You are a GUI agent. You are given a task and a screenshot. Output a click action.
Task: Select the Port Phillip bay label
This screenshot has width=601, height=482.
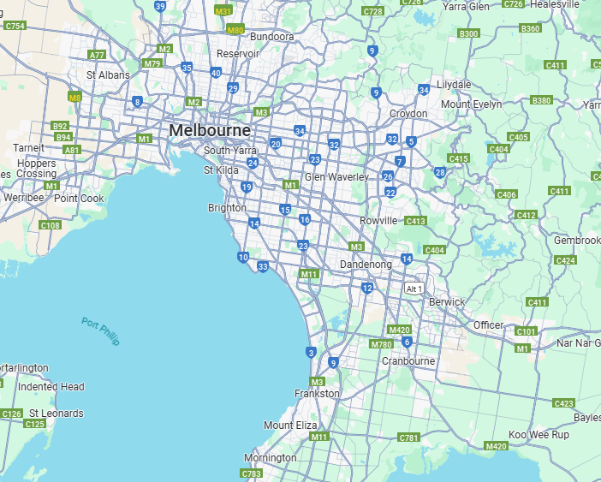[101, 331]
